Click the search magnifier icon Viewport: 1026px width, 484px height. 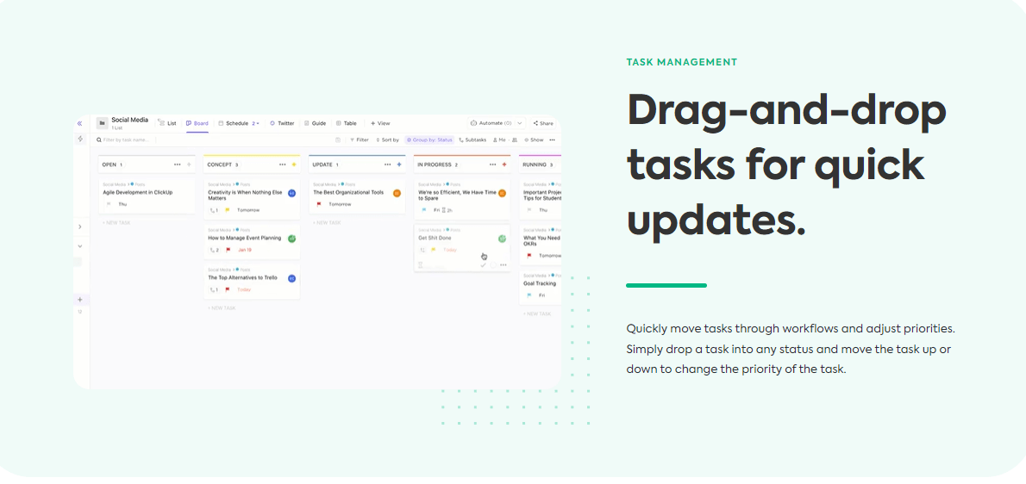tap(99, 140)
